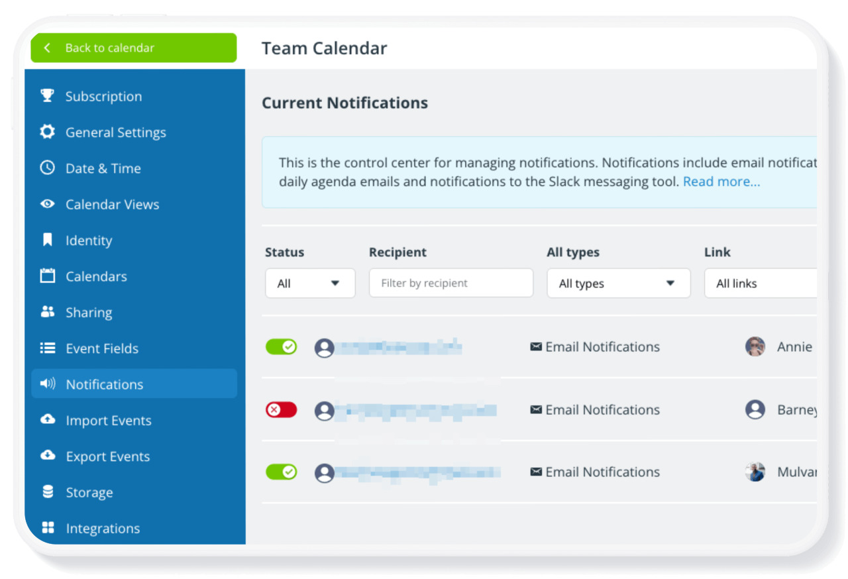Screen dimensions: 848x579
Task: Open the Event Fields menu item
Action: click(x=102, y=348)
